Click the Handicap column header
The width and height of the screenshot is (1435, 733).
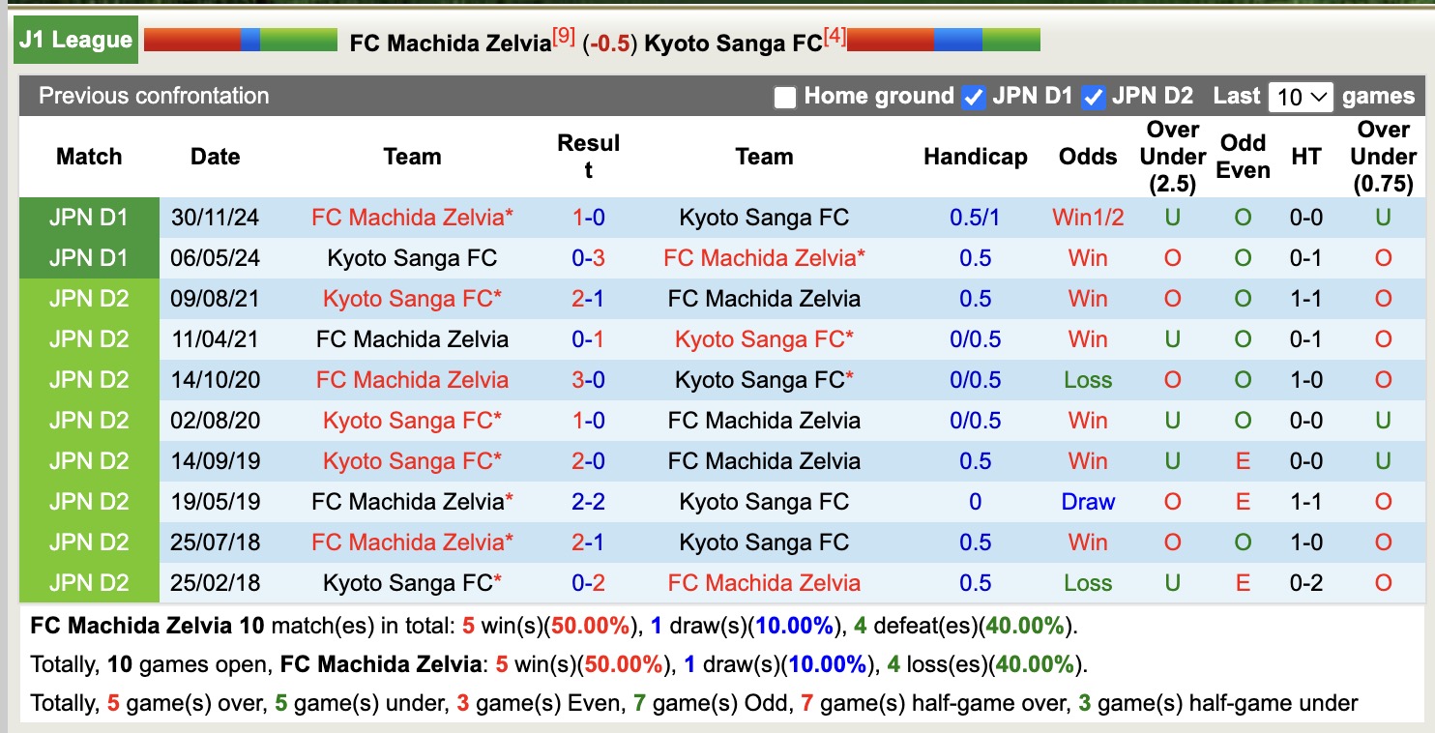975,157
